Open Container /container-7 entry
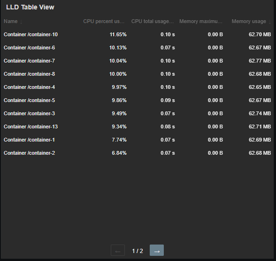 tap(29, 61)
